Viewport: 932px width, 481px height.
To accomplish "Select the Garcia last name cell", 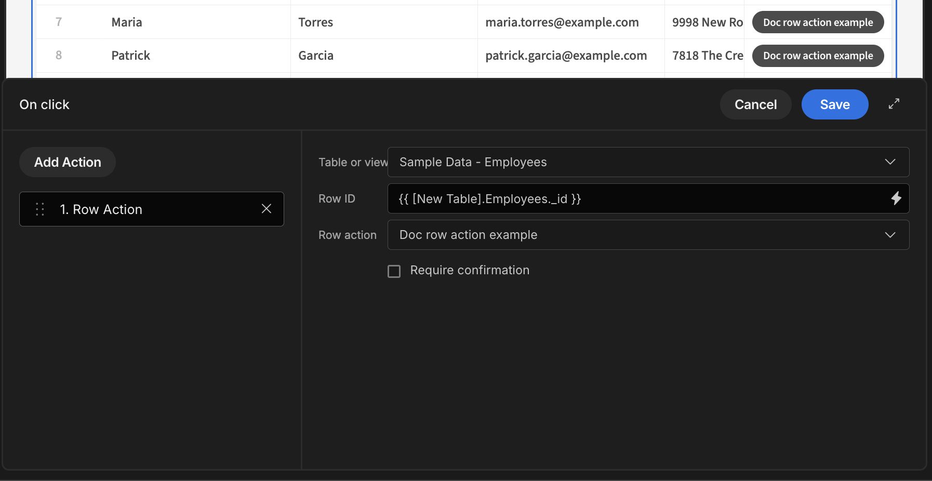I will pyautogui.click(x=384, y=56).
